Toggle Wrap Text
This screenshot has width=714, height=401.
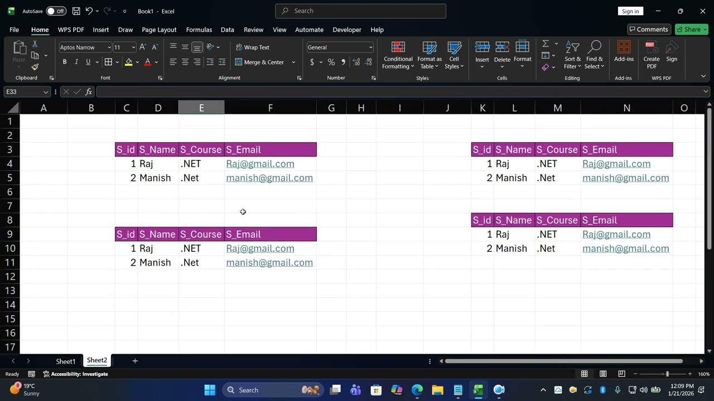[253, 47]
